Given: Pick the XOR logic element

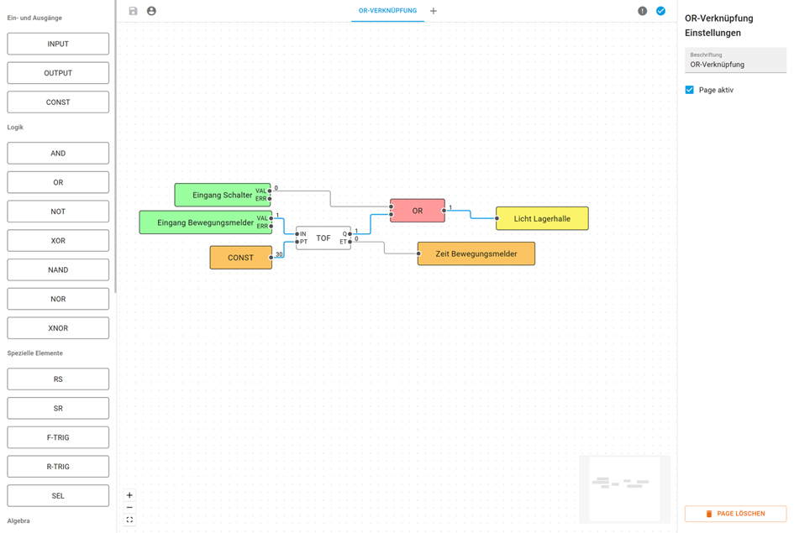Looking at the screenshot, I should point(58,241).
